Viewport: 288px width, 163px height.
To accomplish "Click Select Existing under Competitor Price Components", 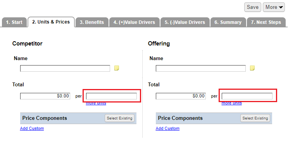I will [119, 118].
